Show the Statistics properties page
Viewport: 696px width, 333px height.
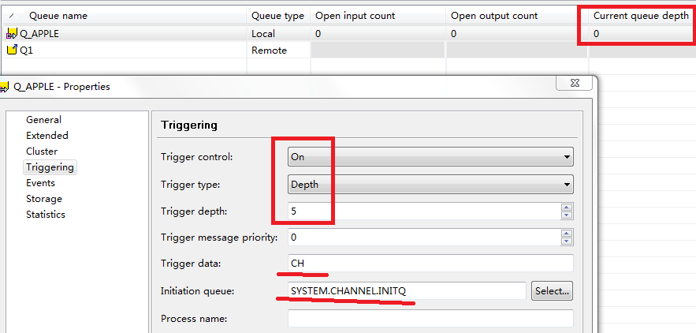[46, 215]
